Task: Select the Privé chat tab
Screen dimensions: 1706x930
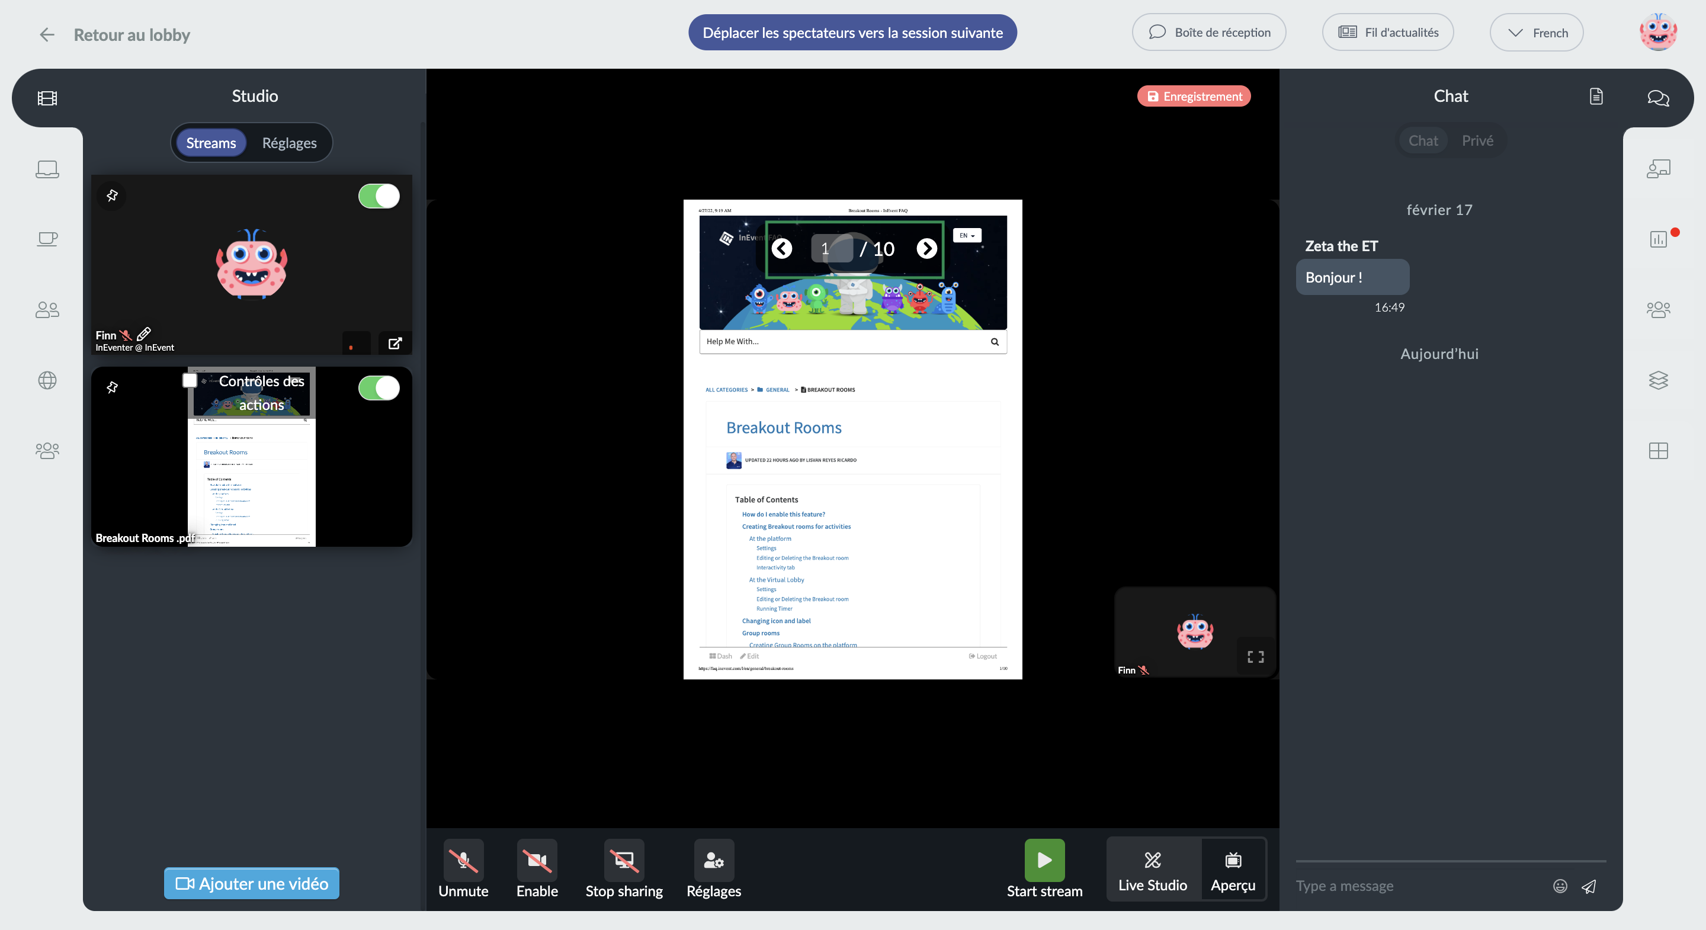Action: pos(1477,140)
